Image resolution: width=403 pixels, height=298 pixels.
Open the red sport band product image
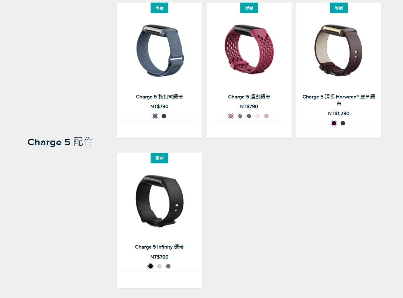point(249,49)
